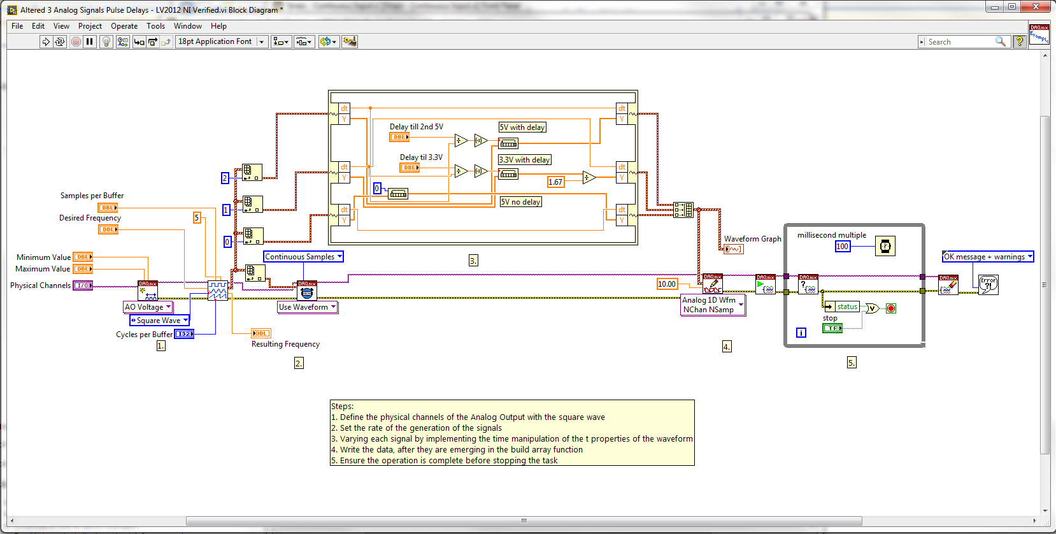
Task: Select the DAQmx Create Channel VI node
Action: coord(148,291)
